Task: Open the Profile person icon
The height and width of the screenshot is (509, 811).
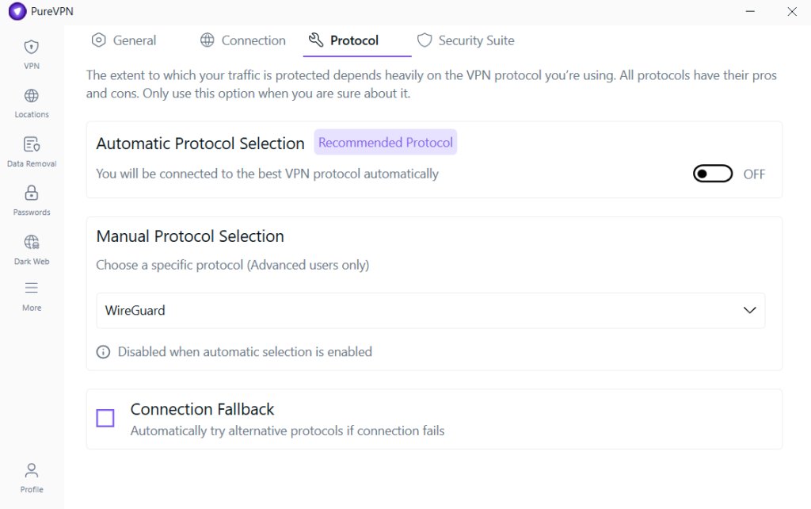Action: click(32, 470)
